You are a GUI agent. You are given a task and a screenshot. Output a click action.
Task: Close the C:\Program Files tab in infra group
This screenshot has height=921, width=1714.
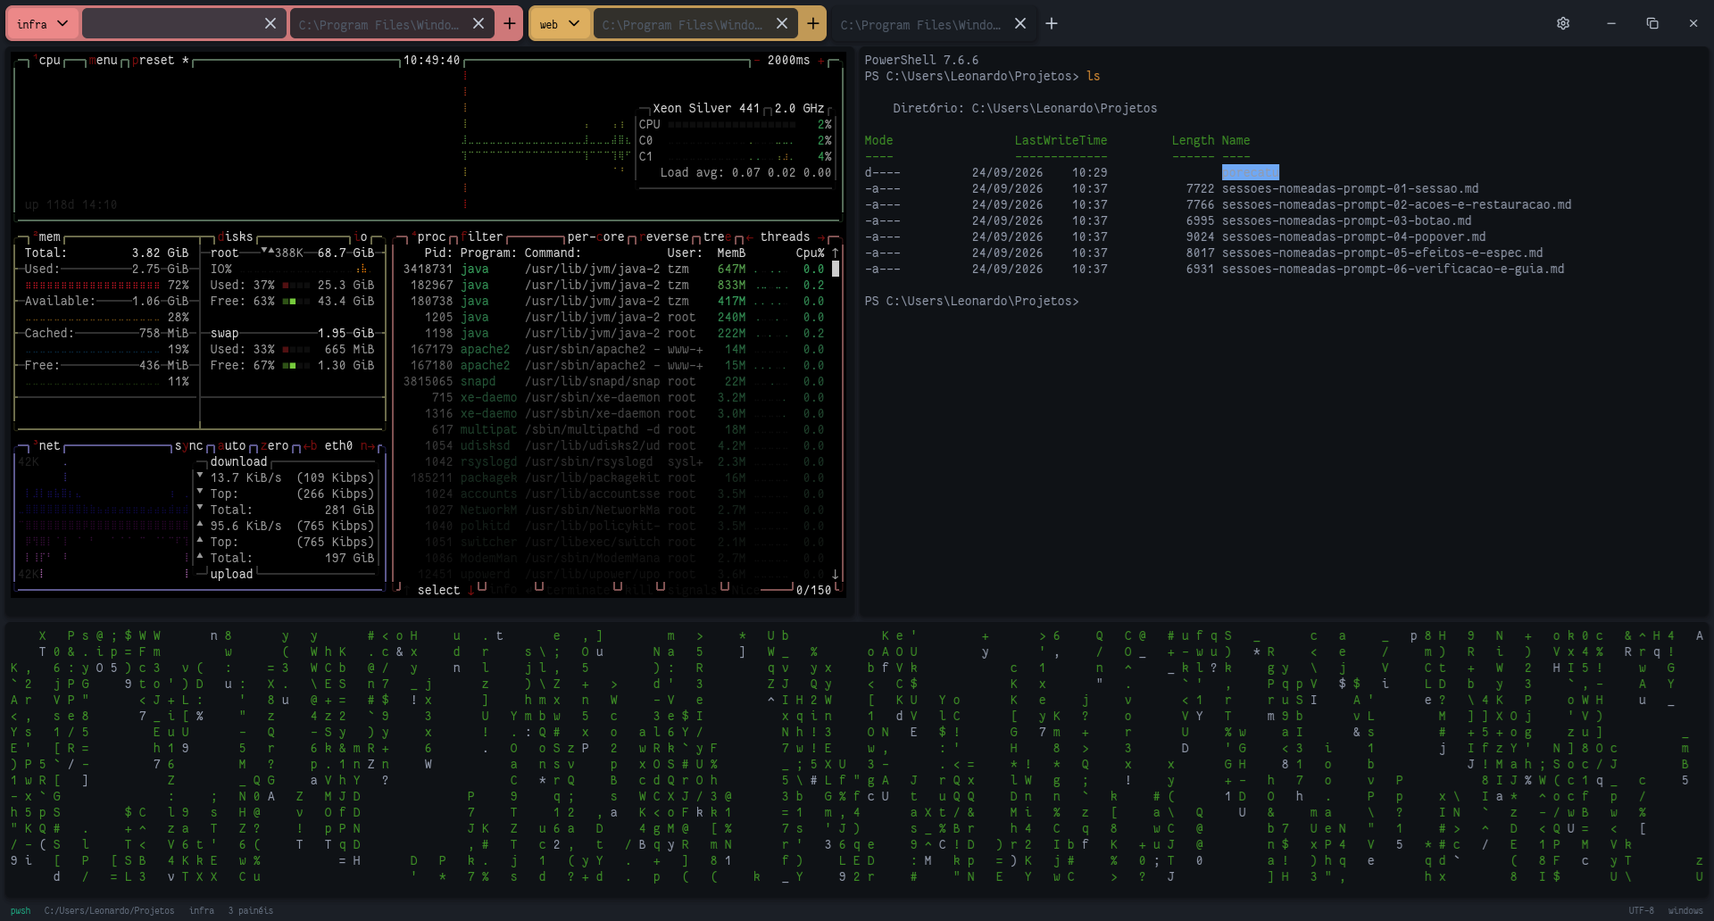(478, 24)
